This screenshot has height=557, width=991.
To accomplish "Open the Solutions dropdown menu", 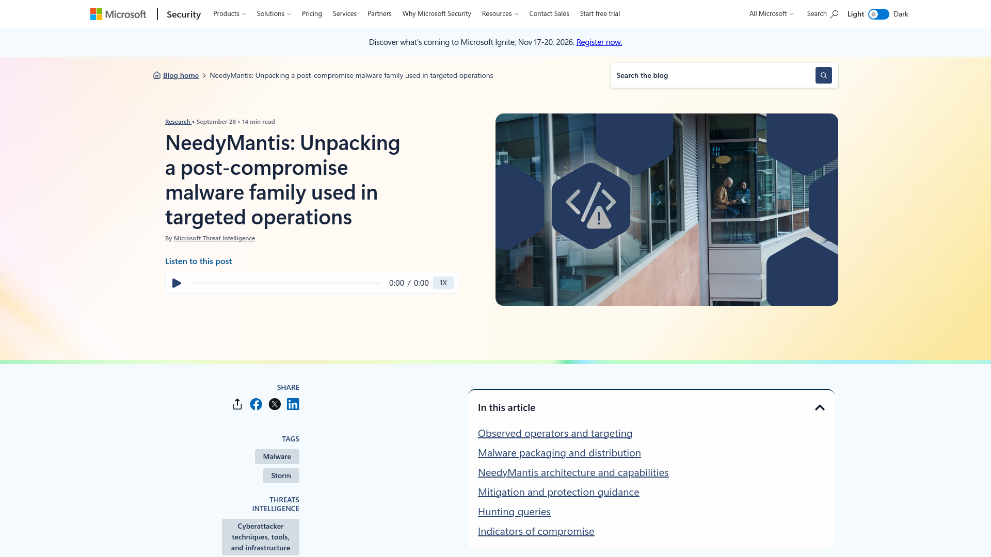I will click(274, 13).
